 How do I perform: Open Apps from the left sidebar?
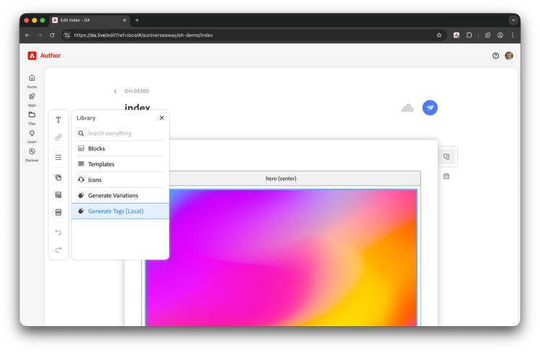[x=32, y=99]
